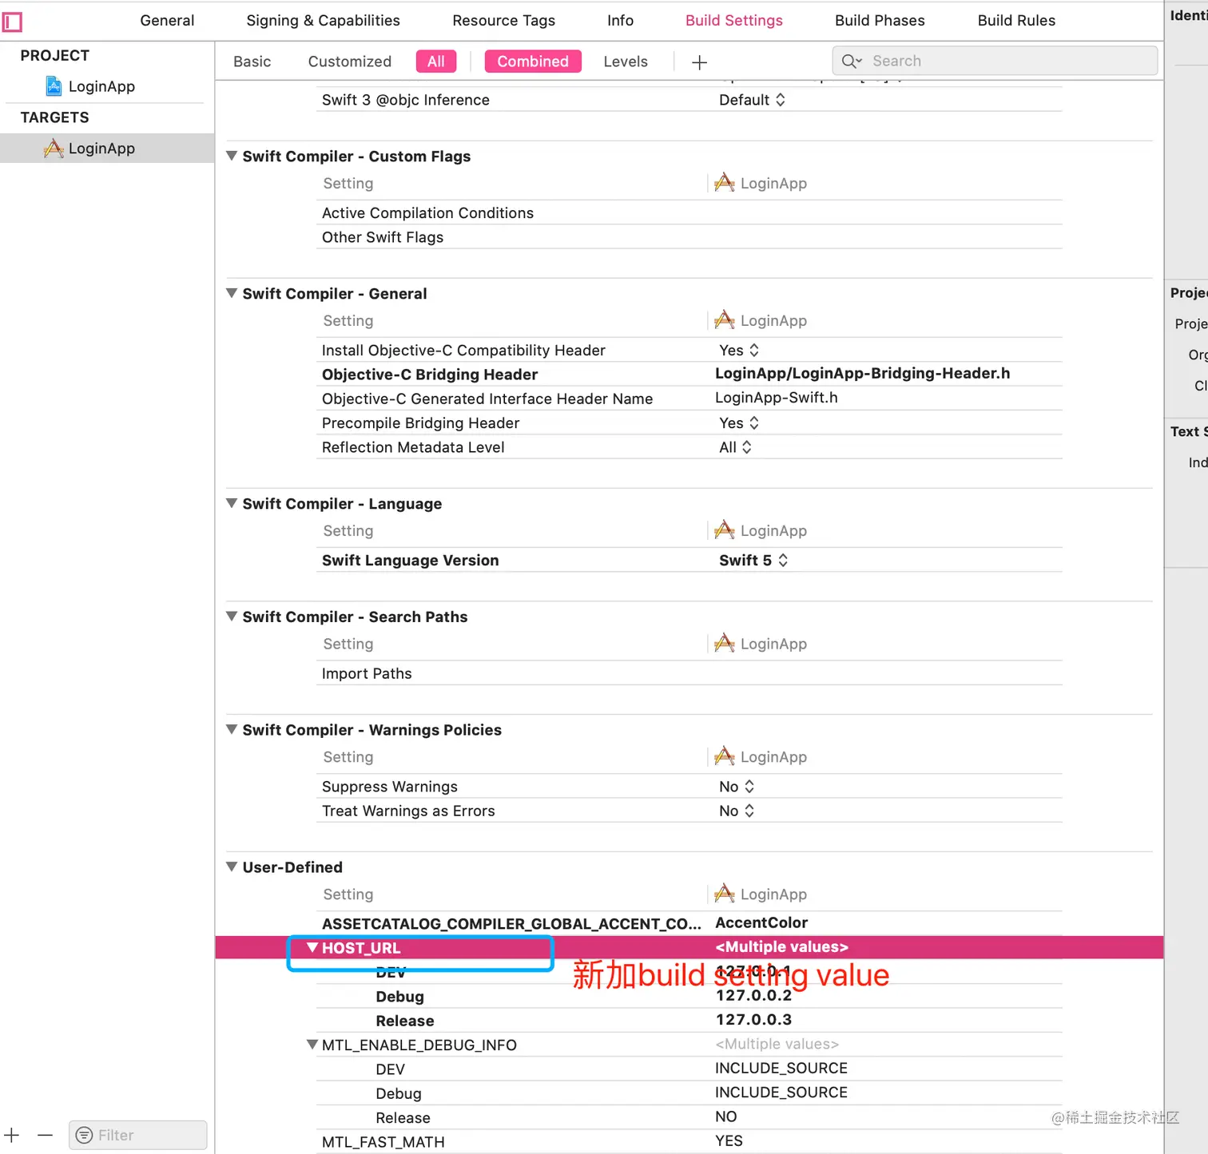Click the AccentColor value

point(761,922)
